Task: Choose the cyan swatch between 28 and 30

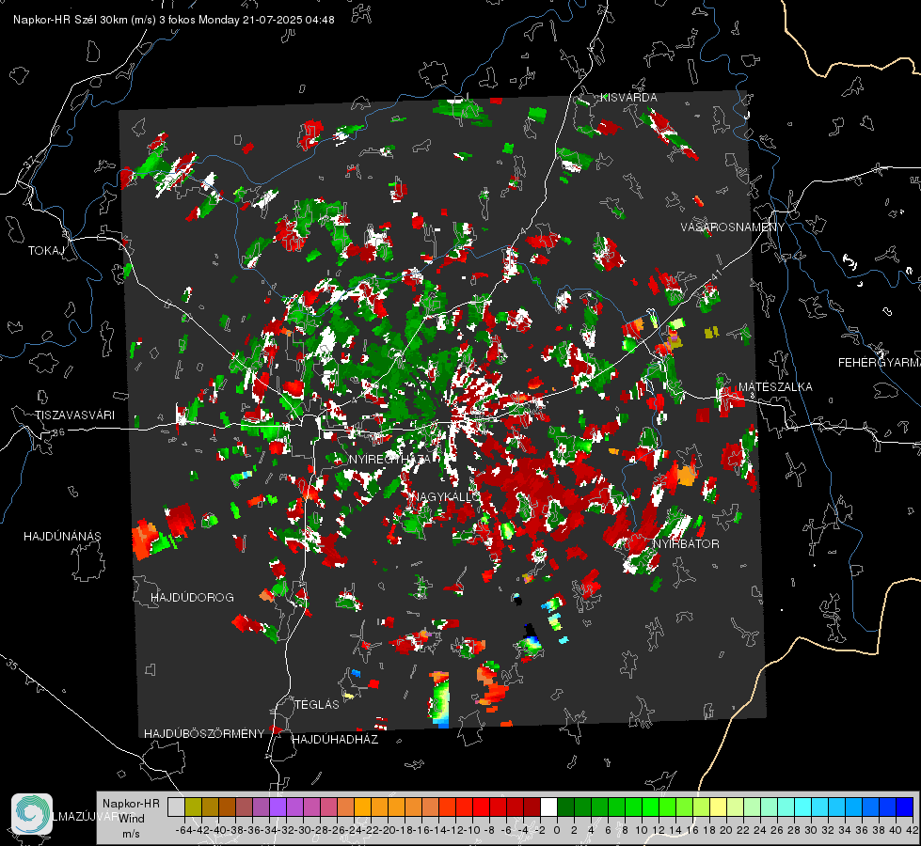Action: pos(802,807)
